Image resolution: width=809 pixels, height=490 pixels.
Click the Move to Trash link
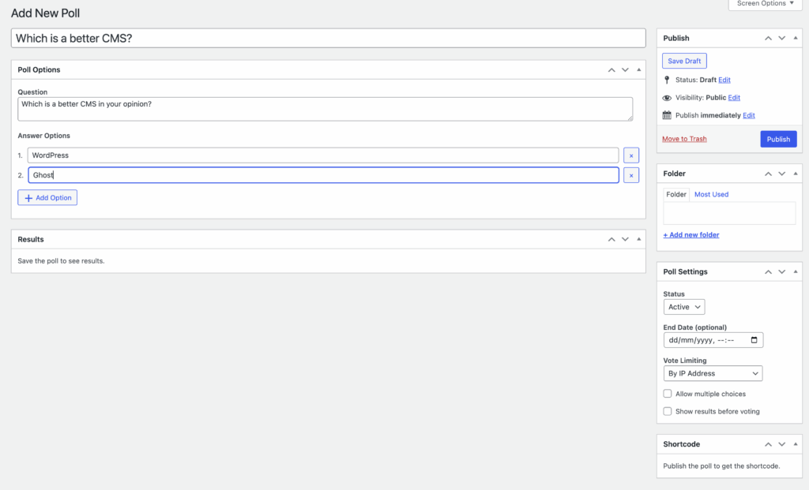684,139
